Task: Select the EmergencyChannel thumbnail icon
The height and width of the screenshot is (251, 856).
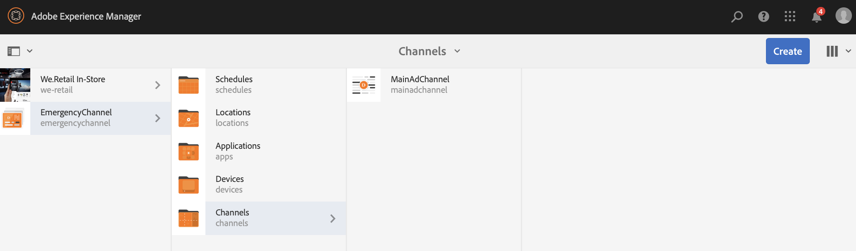Action: 13,119
